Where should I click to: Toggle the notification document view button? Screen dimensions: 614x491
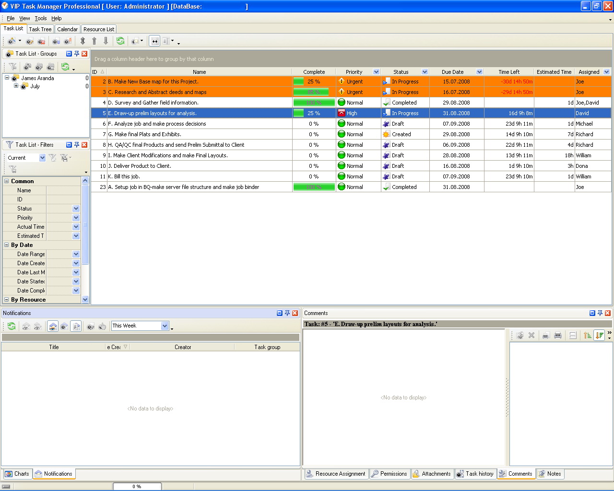76,326
